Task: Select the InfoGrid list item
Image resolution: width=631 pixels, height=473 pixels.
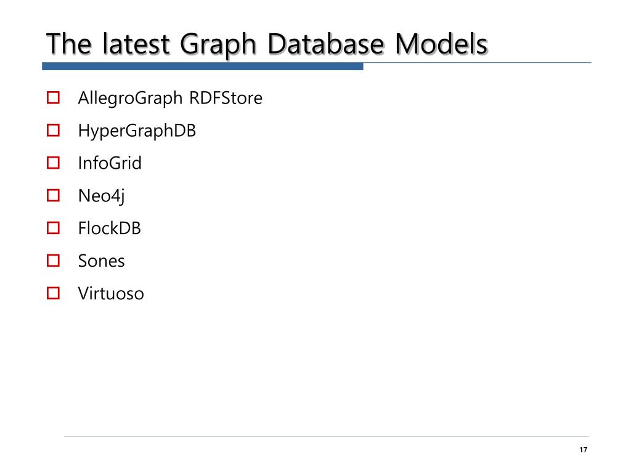Action: [110, 163]
